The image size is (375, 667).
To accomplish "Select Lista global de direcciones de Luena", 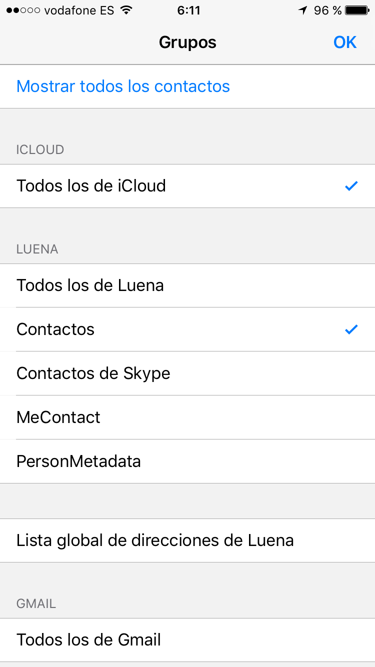I will coord(155,540).
